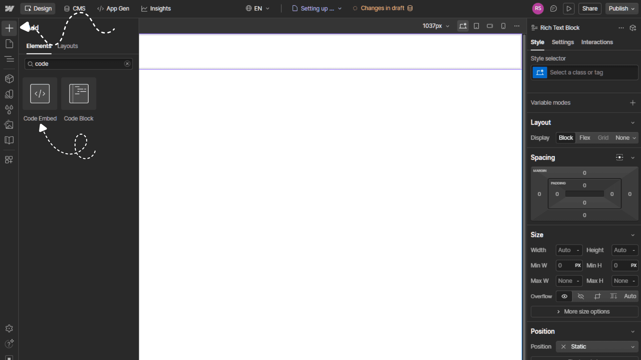
Task: Select the Code Block element
Action: (x=79, y=94)
